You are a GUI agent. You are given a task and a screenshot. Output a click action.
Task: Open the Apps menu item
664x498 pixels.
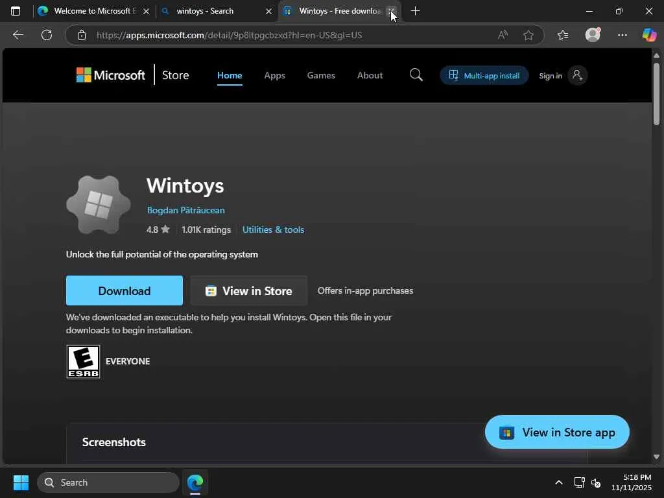coord(274,75)
